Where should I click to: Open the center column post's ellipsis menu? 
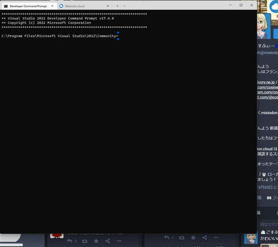pos(216,238)
